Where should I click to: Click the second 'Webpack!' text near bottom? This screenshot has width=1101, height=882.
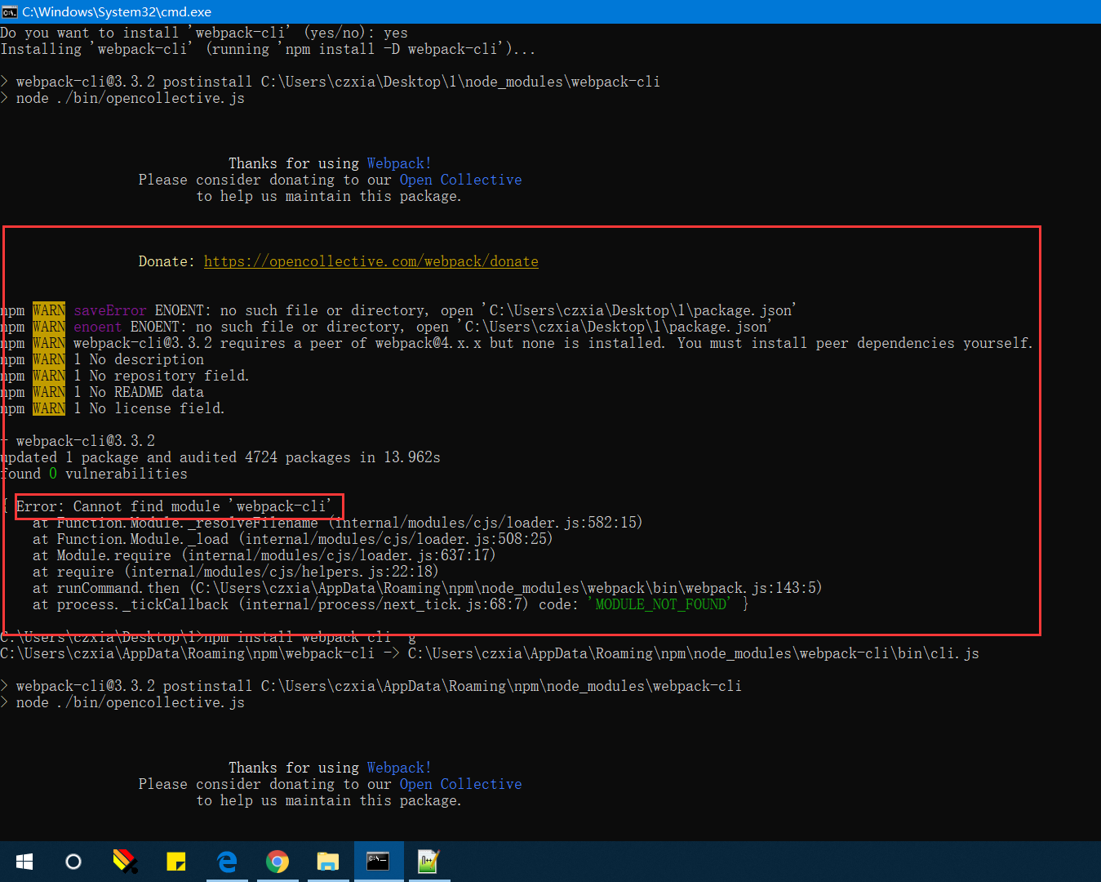(x=399, y=768)
